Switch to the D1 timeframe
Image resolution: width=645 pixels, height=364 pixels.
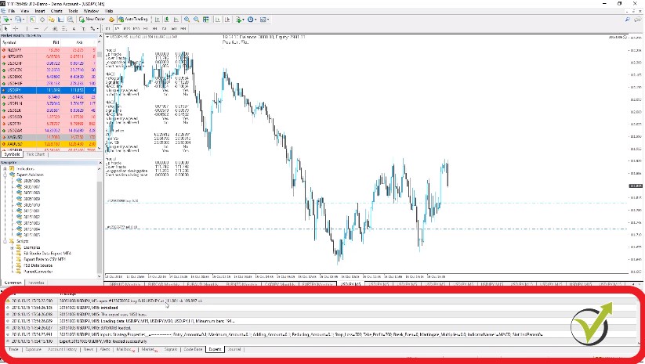(165, 29)
